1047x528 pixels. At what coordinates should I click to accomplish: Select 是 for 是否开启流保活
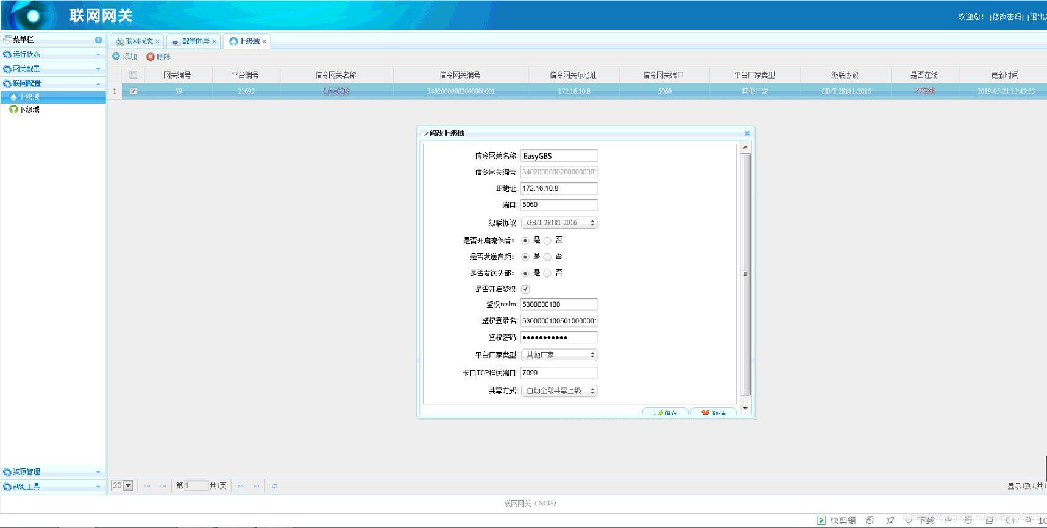pyautogui.click(x=525, y=241)
